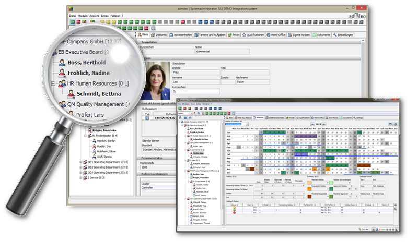Image resolution: width=418 pixels, height=252 pixels.
Task: Click the Vorname field showing Lisa
Action: pyautogui.click(x=196, y=82)
